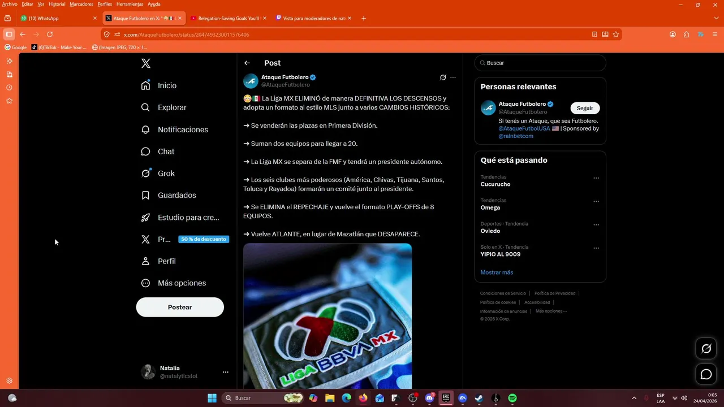The height and width of the screenshot is (407, 724).
Task: Open Windows Start menu
Action: 212,398
